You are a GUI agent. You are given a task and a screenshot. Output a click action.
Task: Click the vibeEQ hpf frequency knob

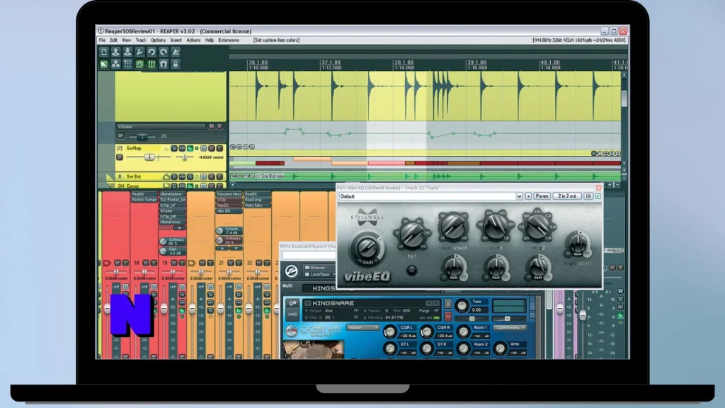pyautogui.click(x=411, y=234)
